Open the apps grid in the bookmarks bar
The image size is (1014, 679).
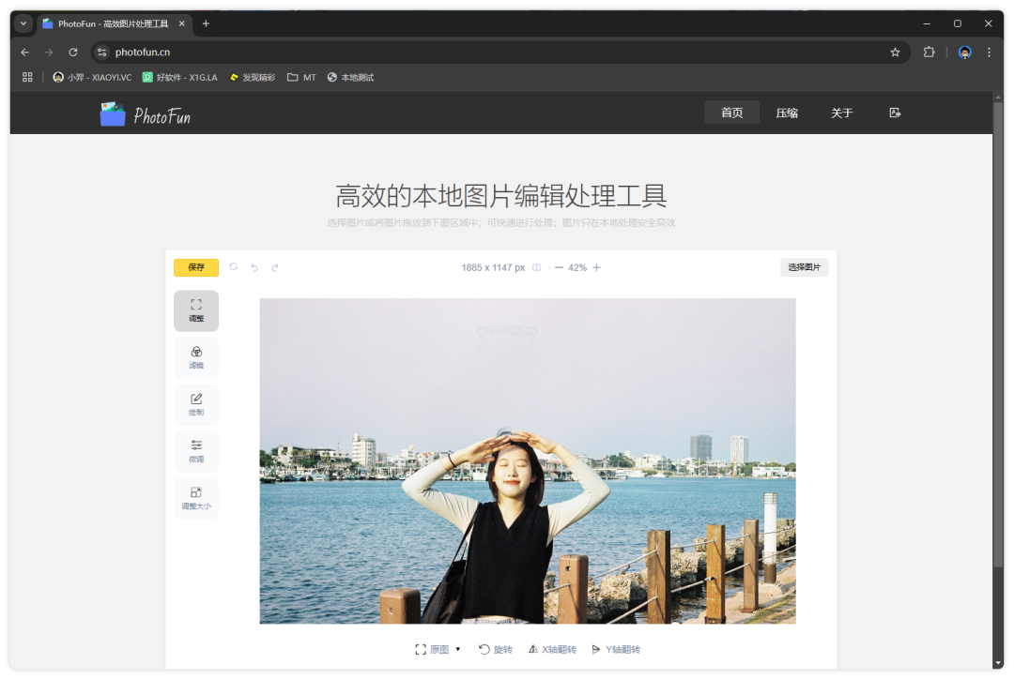point(27,78)
